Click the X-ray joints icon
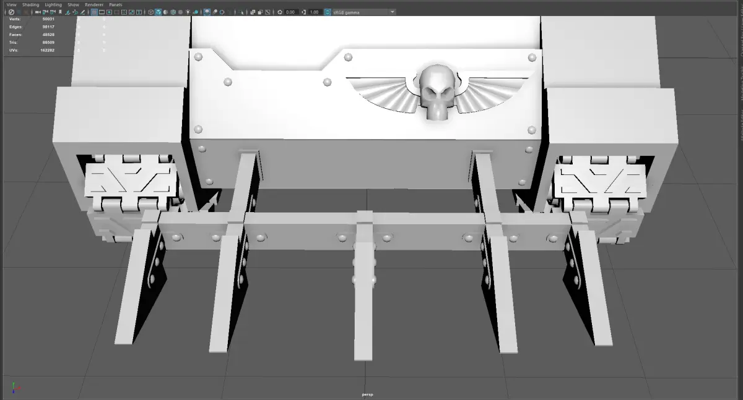The image size is (743, 400). (x=267, y=12)
